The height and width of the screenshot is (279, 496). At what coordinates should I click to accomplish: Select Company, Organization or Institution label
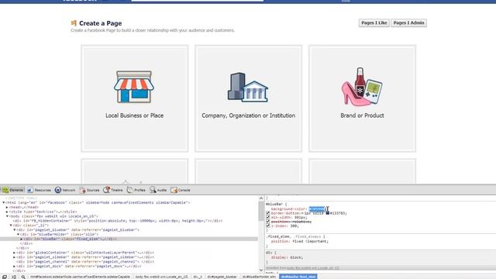click(x=248, y=115)
